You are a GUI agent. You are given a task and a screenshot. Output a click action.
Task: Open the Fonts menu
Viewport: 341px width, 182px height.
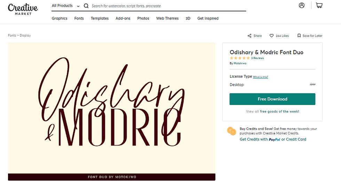79,18
